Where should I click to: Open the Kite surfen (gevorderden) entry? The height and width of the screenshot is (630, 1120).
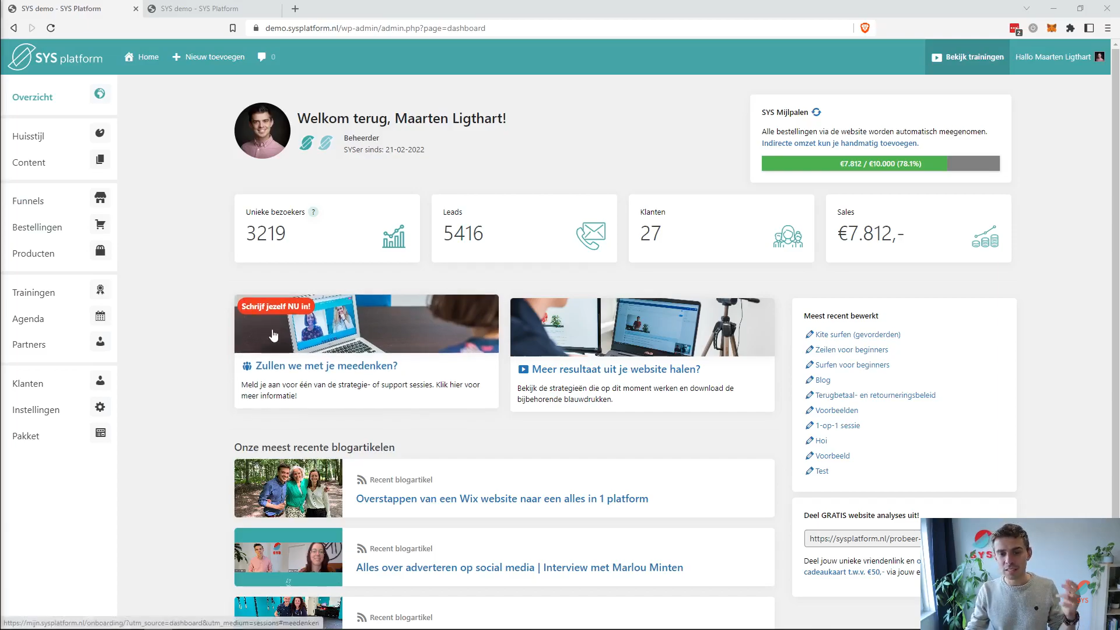coord(857,334)
